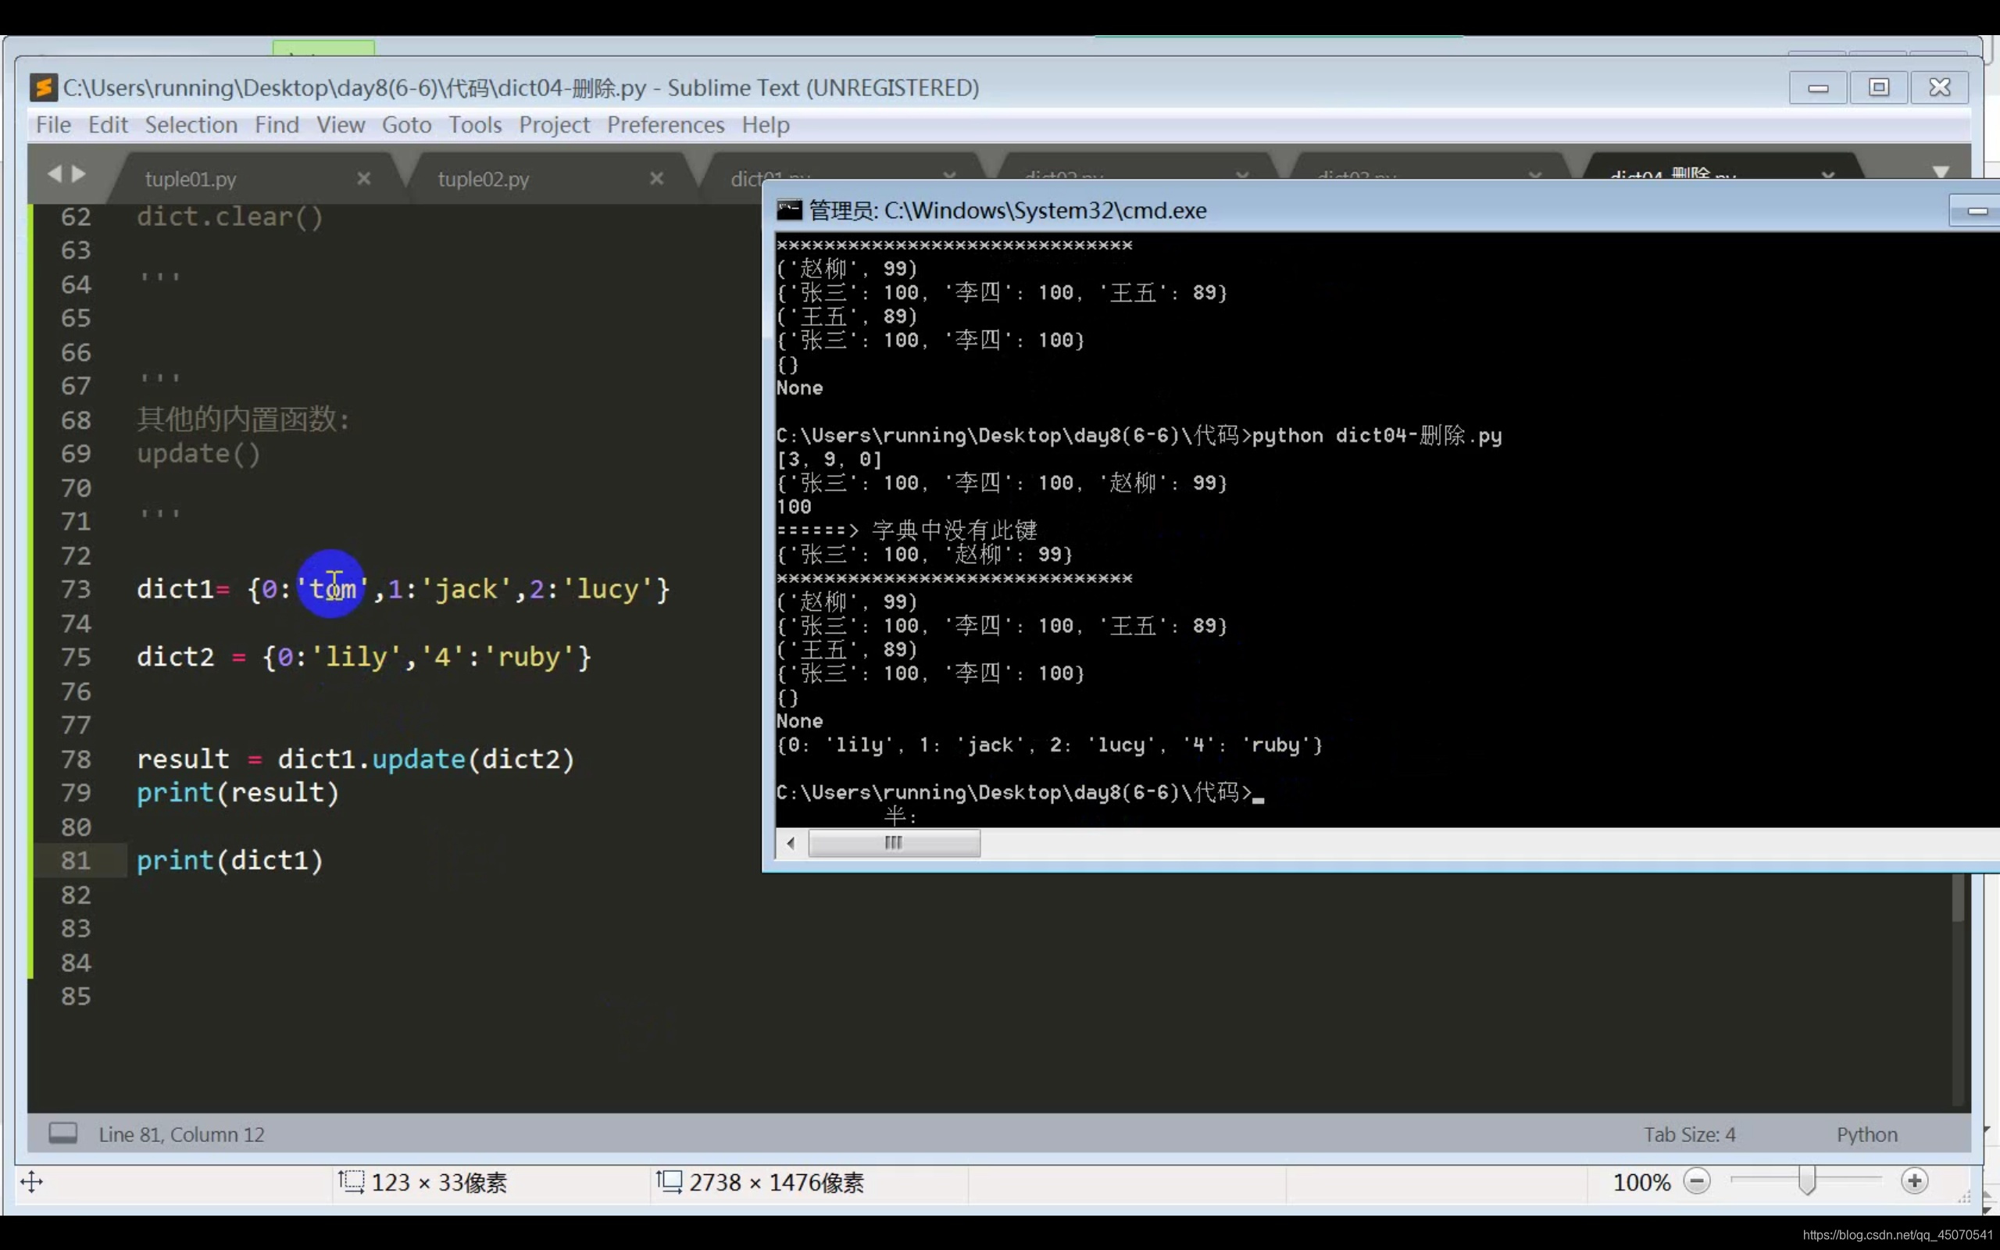Open the tab list dropdown arrow

pos(1941,172)
